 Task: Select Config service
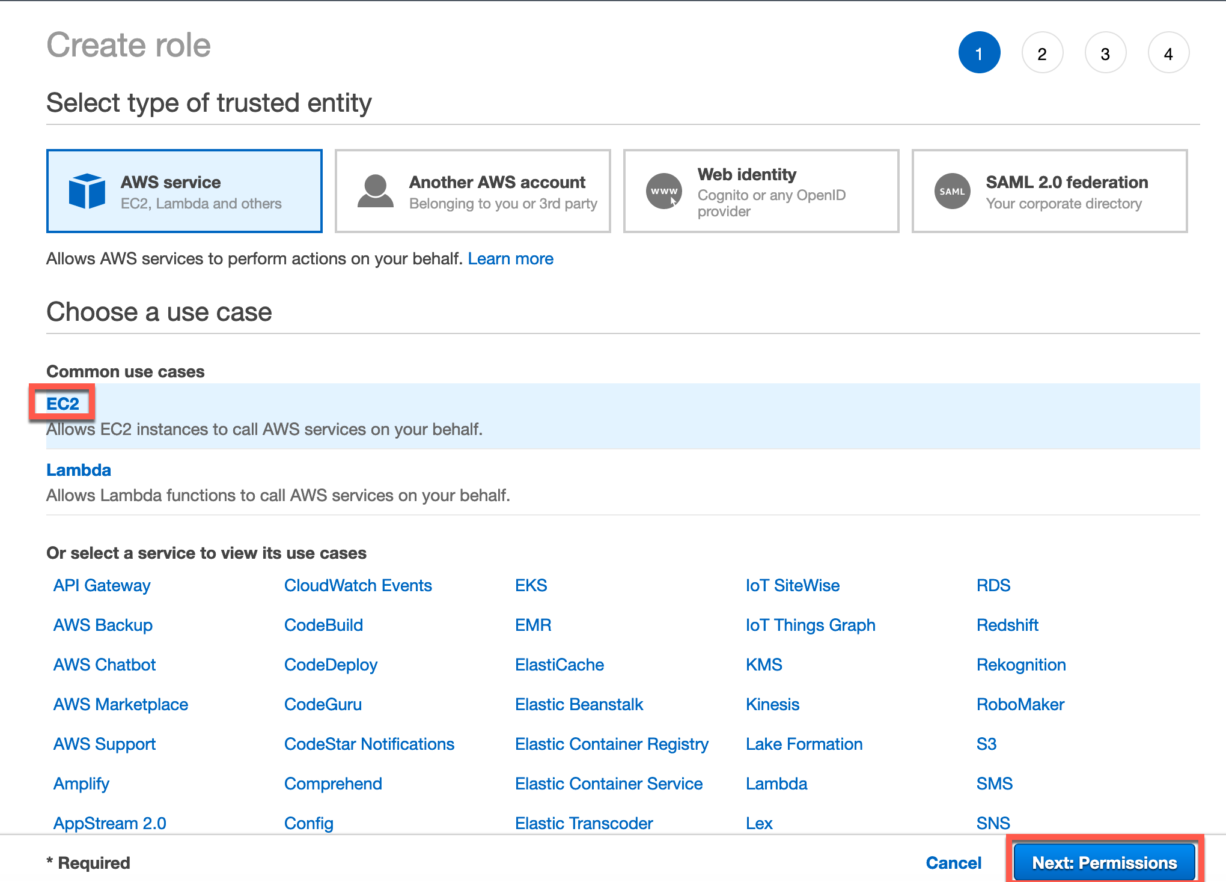pos(309,823)
